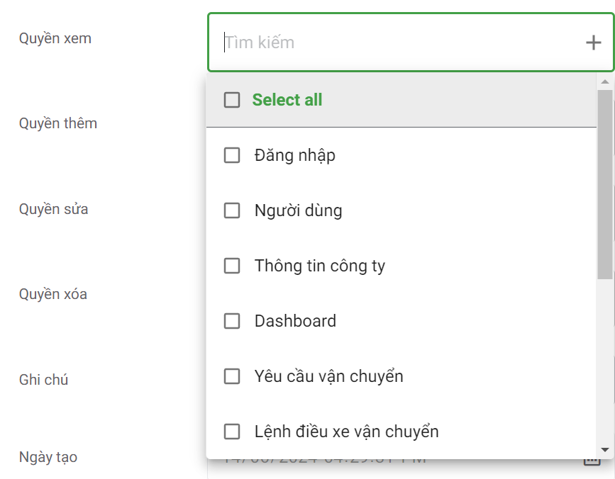Tick Lệnh điều xe vận chuyển checkbox

pos(232,432)
